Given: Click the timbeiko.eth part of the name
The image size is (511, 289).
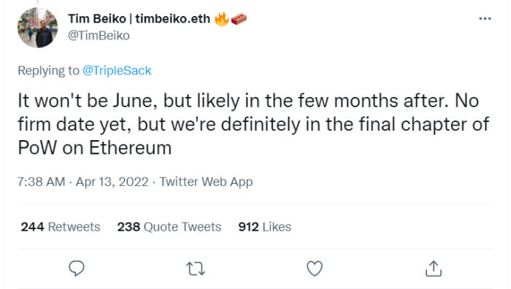Looking at the screenshot, I should click(x=173, y=19).
